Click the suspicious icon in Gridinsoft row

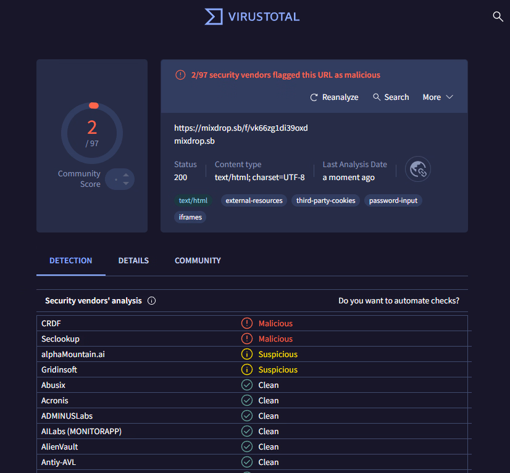[247, 369]
